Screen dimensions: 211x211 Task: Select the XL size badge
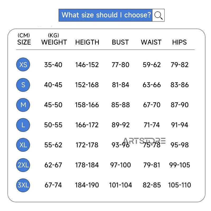click(23, 145)
